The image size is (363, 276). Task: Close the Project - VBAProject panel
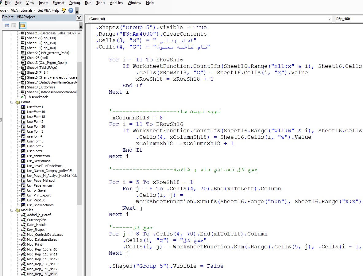pos(79,17)
